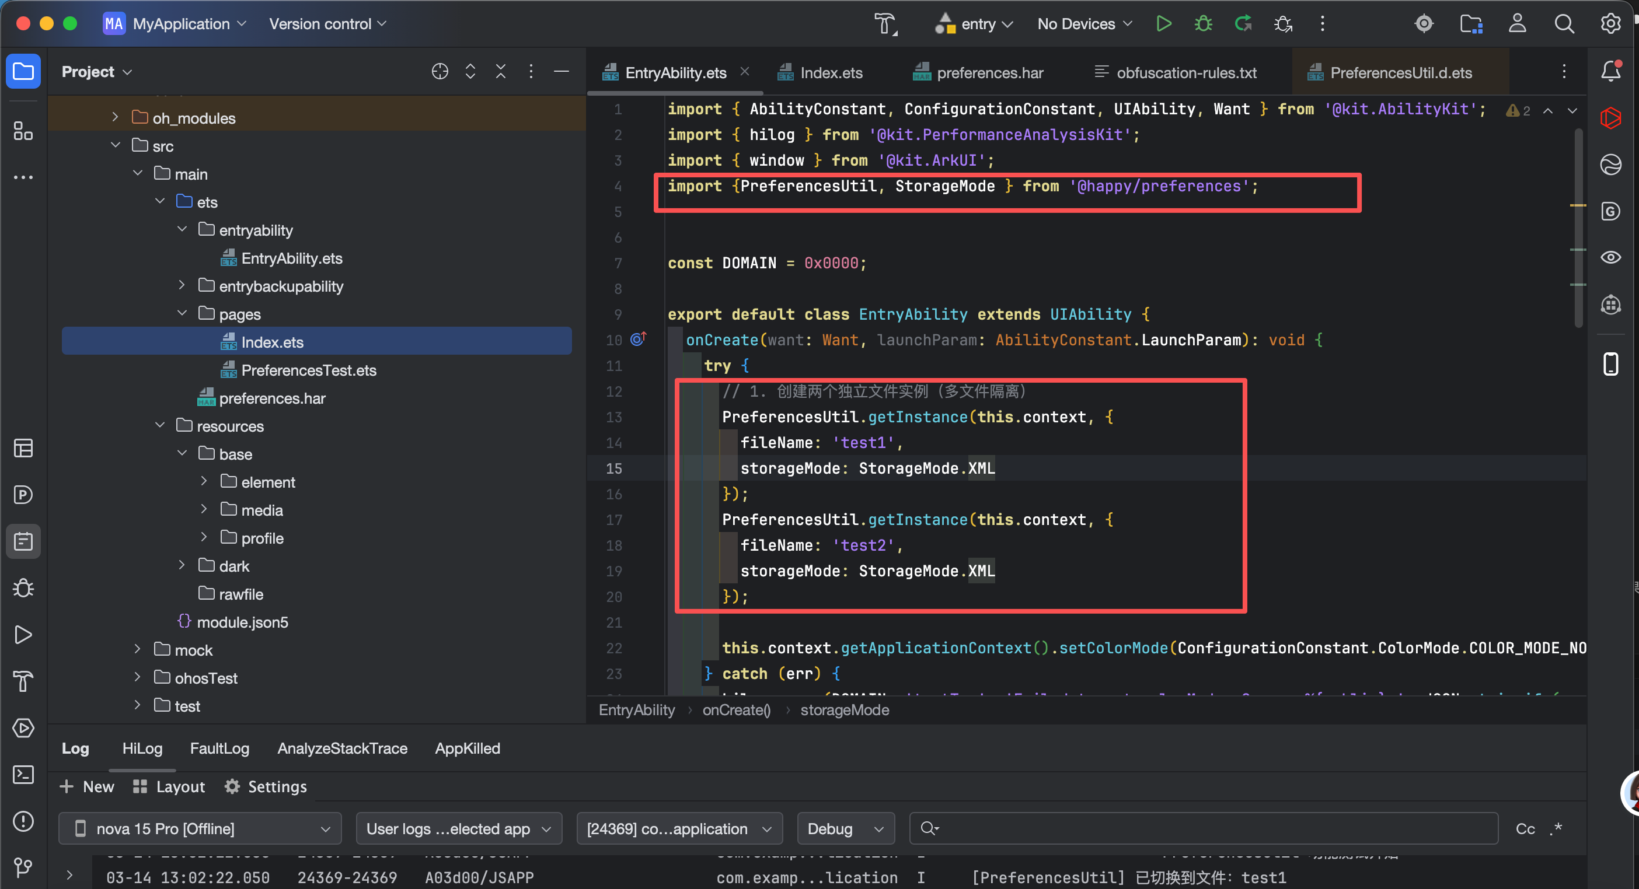
Task: Open the Terminal tool window icon
Action: [23, 775]
